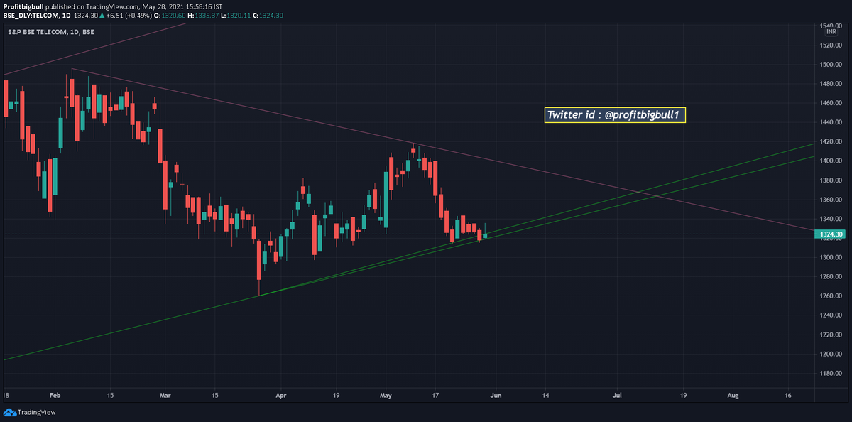This screenshot has width=852, height=422.
Task: Click the 1380.00 price axis label
Action: pos(832,180)
